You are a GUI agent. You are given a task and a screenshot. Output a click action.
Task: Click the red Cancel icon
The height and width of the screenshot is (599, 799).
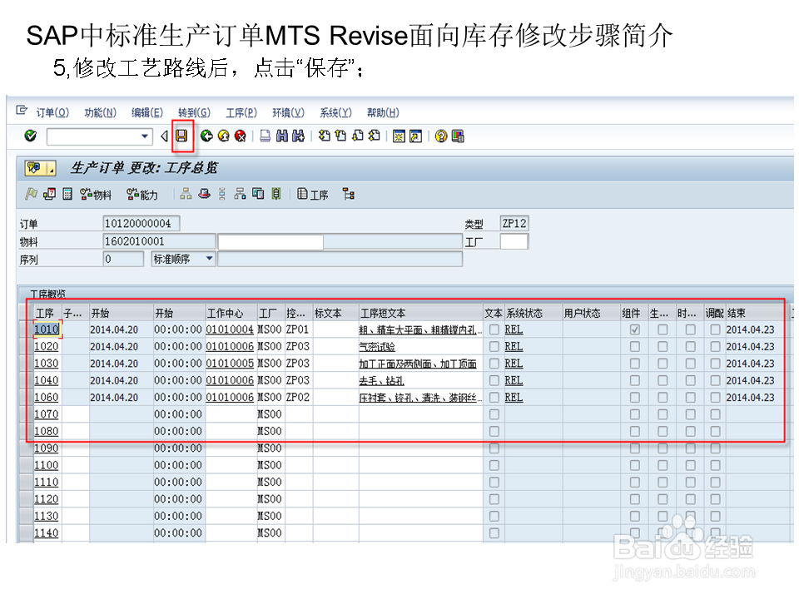(240, 136)
